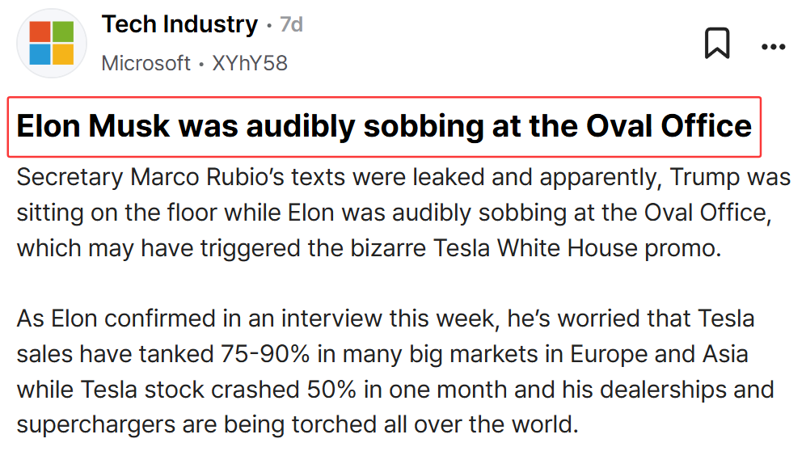
Task: Click the Microsoft logo avatar
Action: pyautogui.click(x=52, y=43)
